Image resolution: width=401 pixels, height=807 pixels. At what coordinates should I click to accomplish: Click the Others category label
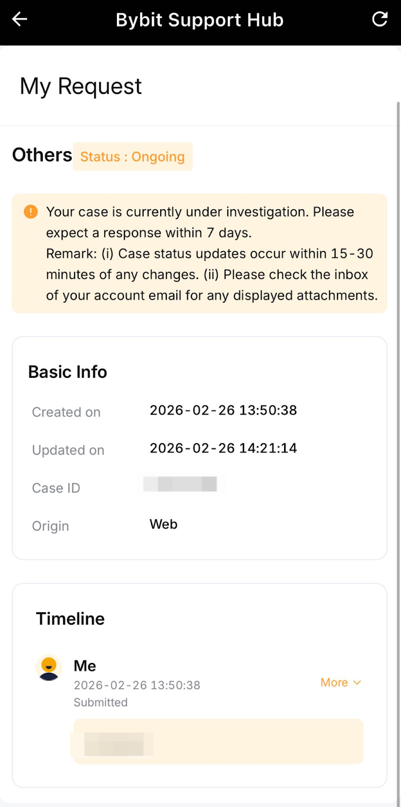coord(42,155)
